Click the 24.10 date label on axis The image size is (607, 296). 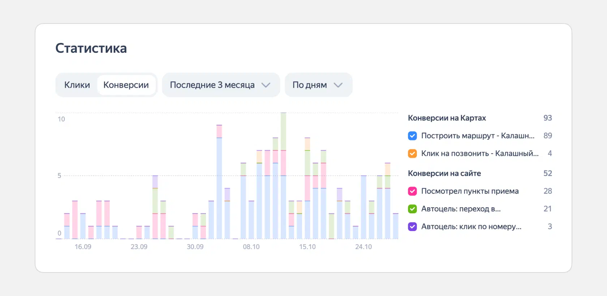tap(363, 247)
